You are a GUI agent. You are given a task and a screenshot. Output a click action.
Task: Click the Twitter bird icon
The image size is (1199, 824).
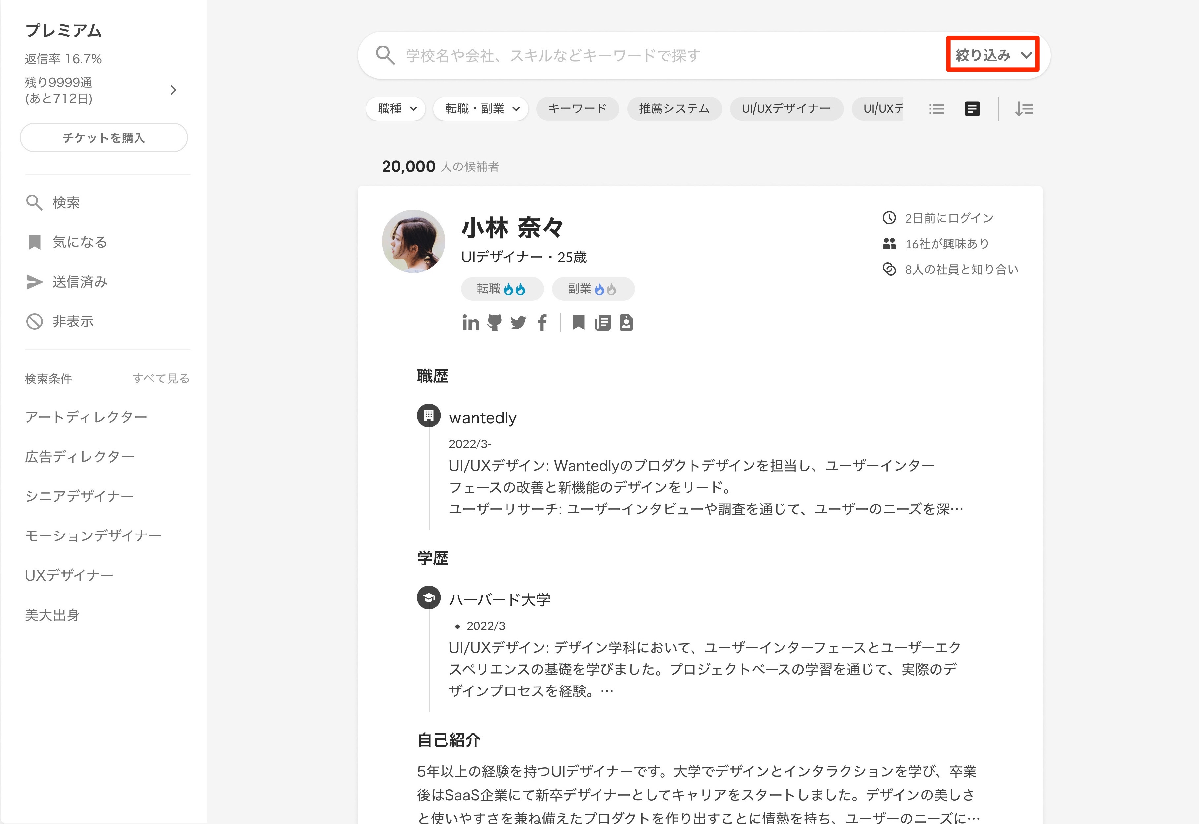point(518,323)
